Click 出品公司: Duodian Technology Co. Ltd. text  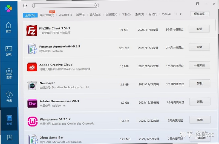(x=65, y=87)
